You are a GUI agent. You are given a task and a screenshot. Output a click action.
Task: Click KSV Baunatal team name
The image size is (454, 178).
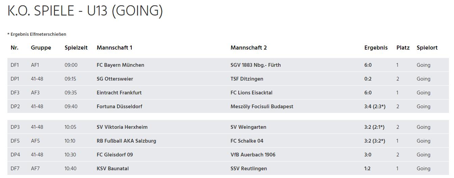(112, 169)
